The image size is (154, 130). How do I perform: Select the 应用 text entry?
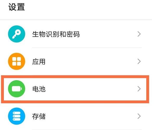[x=39, y=62]
